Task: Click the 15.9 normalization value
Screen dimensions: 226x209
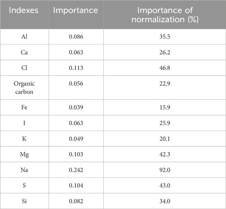Action: (x=165, y=107)
